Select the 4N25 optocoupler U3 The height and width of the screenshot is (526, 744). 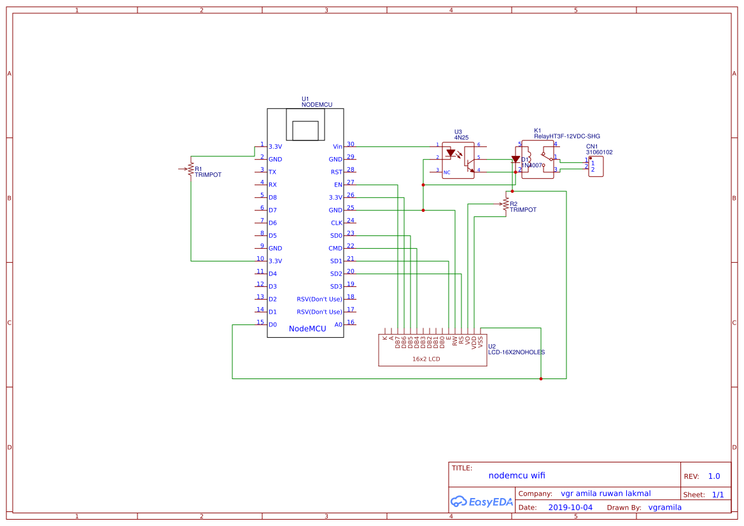point(458,159)
